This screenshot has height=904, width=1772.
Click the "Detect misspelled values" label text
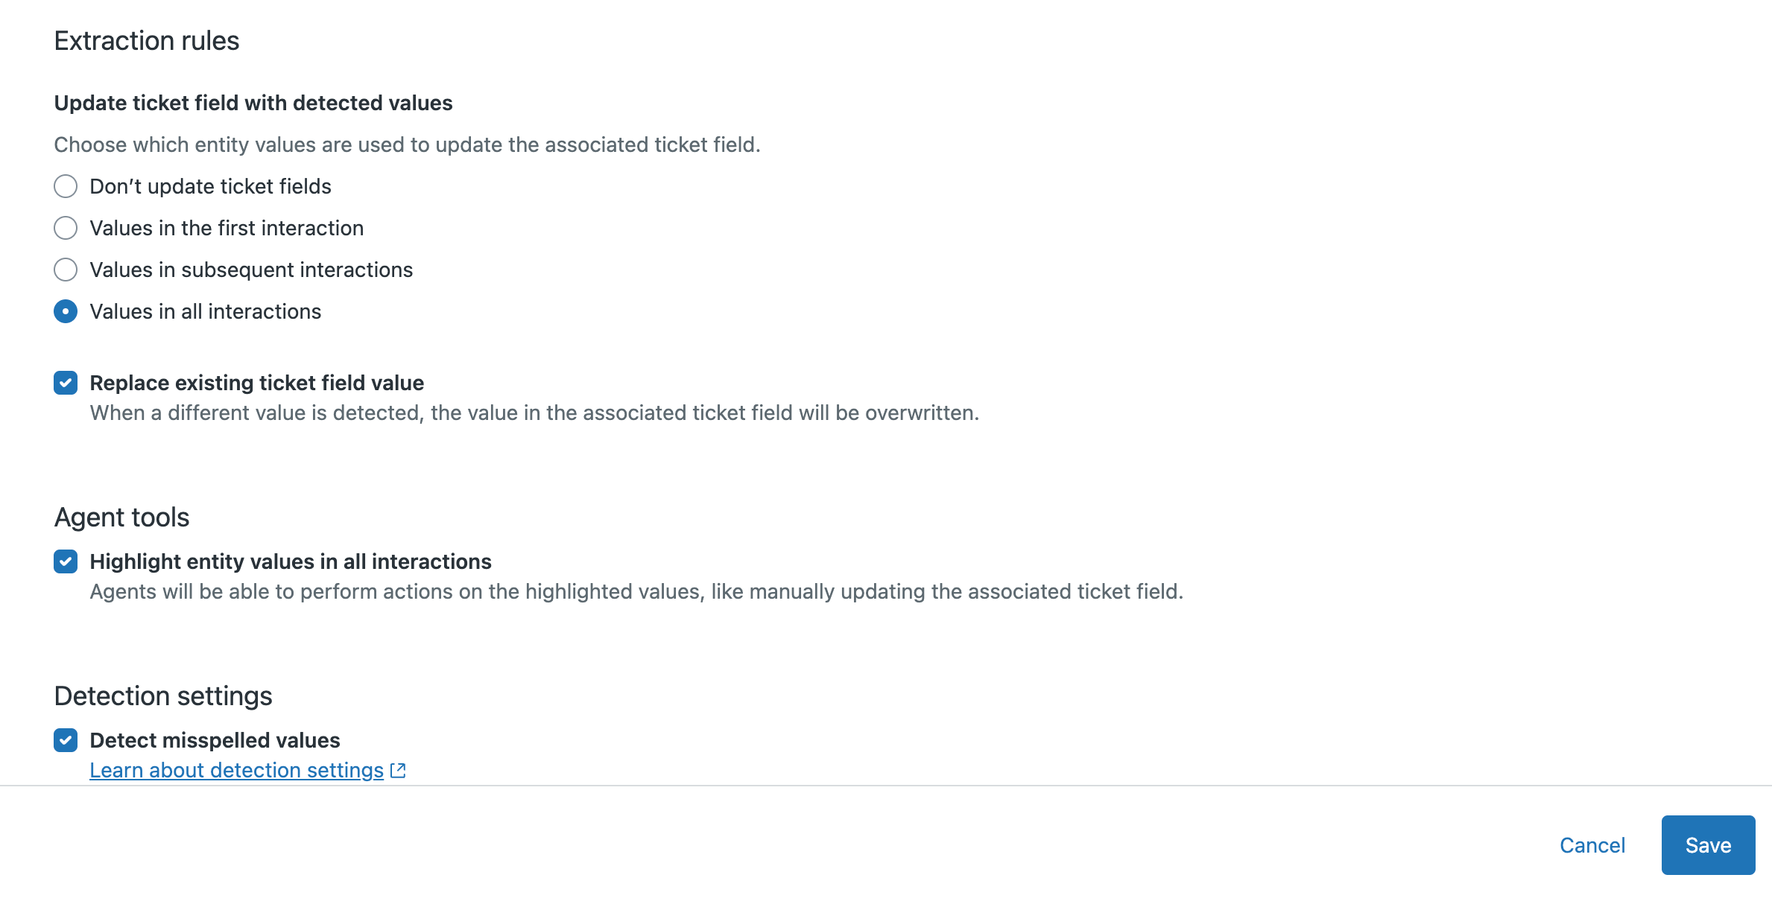click(x=215, y=740)
